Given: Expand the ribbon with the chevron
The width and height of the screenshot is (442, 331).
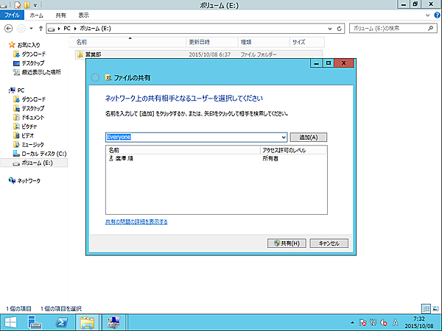Looking at the screenshot, I should 427,15.
